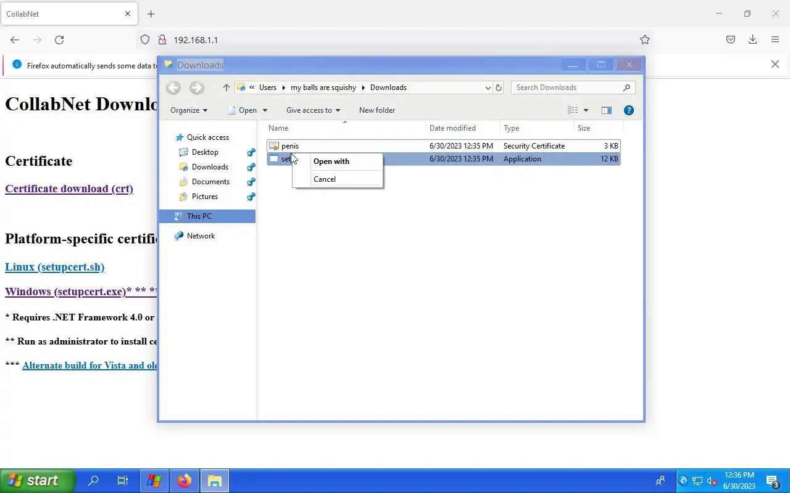
Task: Click the pin icon beside Pictures
Action: pyautogui.click(x=251, y=197)
